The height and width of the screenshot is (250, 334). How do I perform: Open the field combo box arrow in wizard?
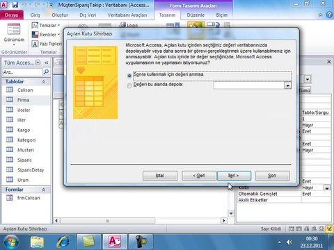click(287, 85)
